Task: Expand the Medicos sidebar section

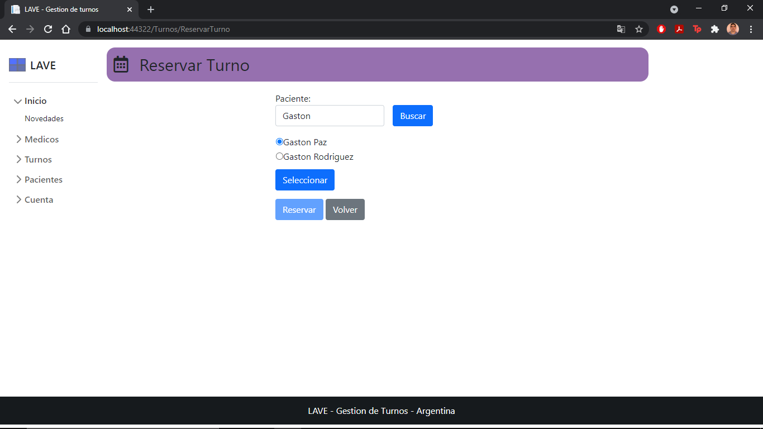Action: click(41, 139)
